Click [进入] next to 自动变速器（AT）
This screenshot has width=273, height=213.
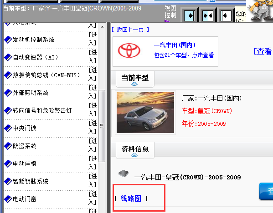pos(93,57)
